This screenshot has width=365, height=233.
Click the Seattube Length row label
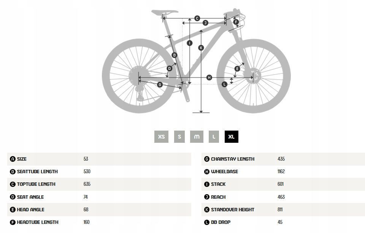(37, 172)
